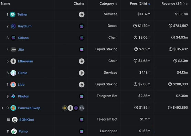Sort by the Category column arrows
Screen dimensions: 191x136
[116, 4]
